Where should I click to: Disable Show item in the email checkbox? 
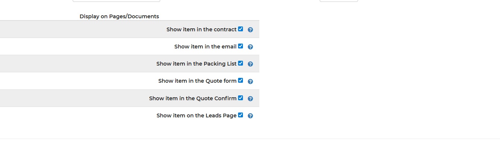tap(240, 46)
